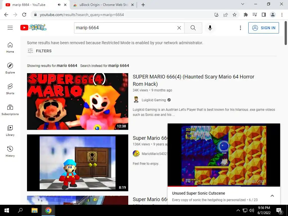Search instead for marip 6664

(119, 66)
